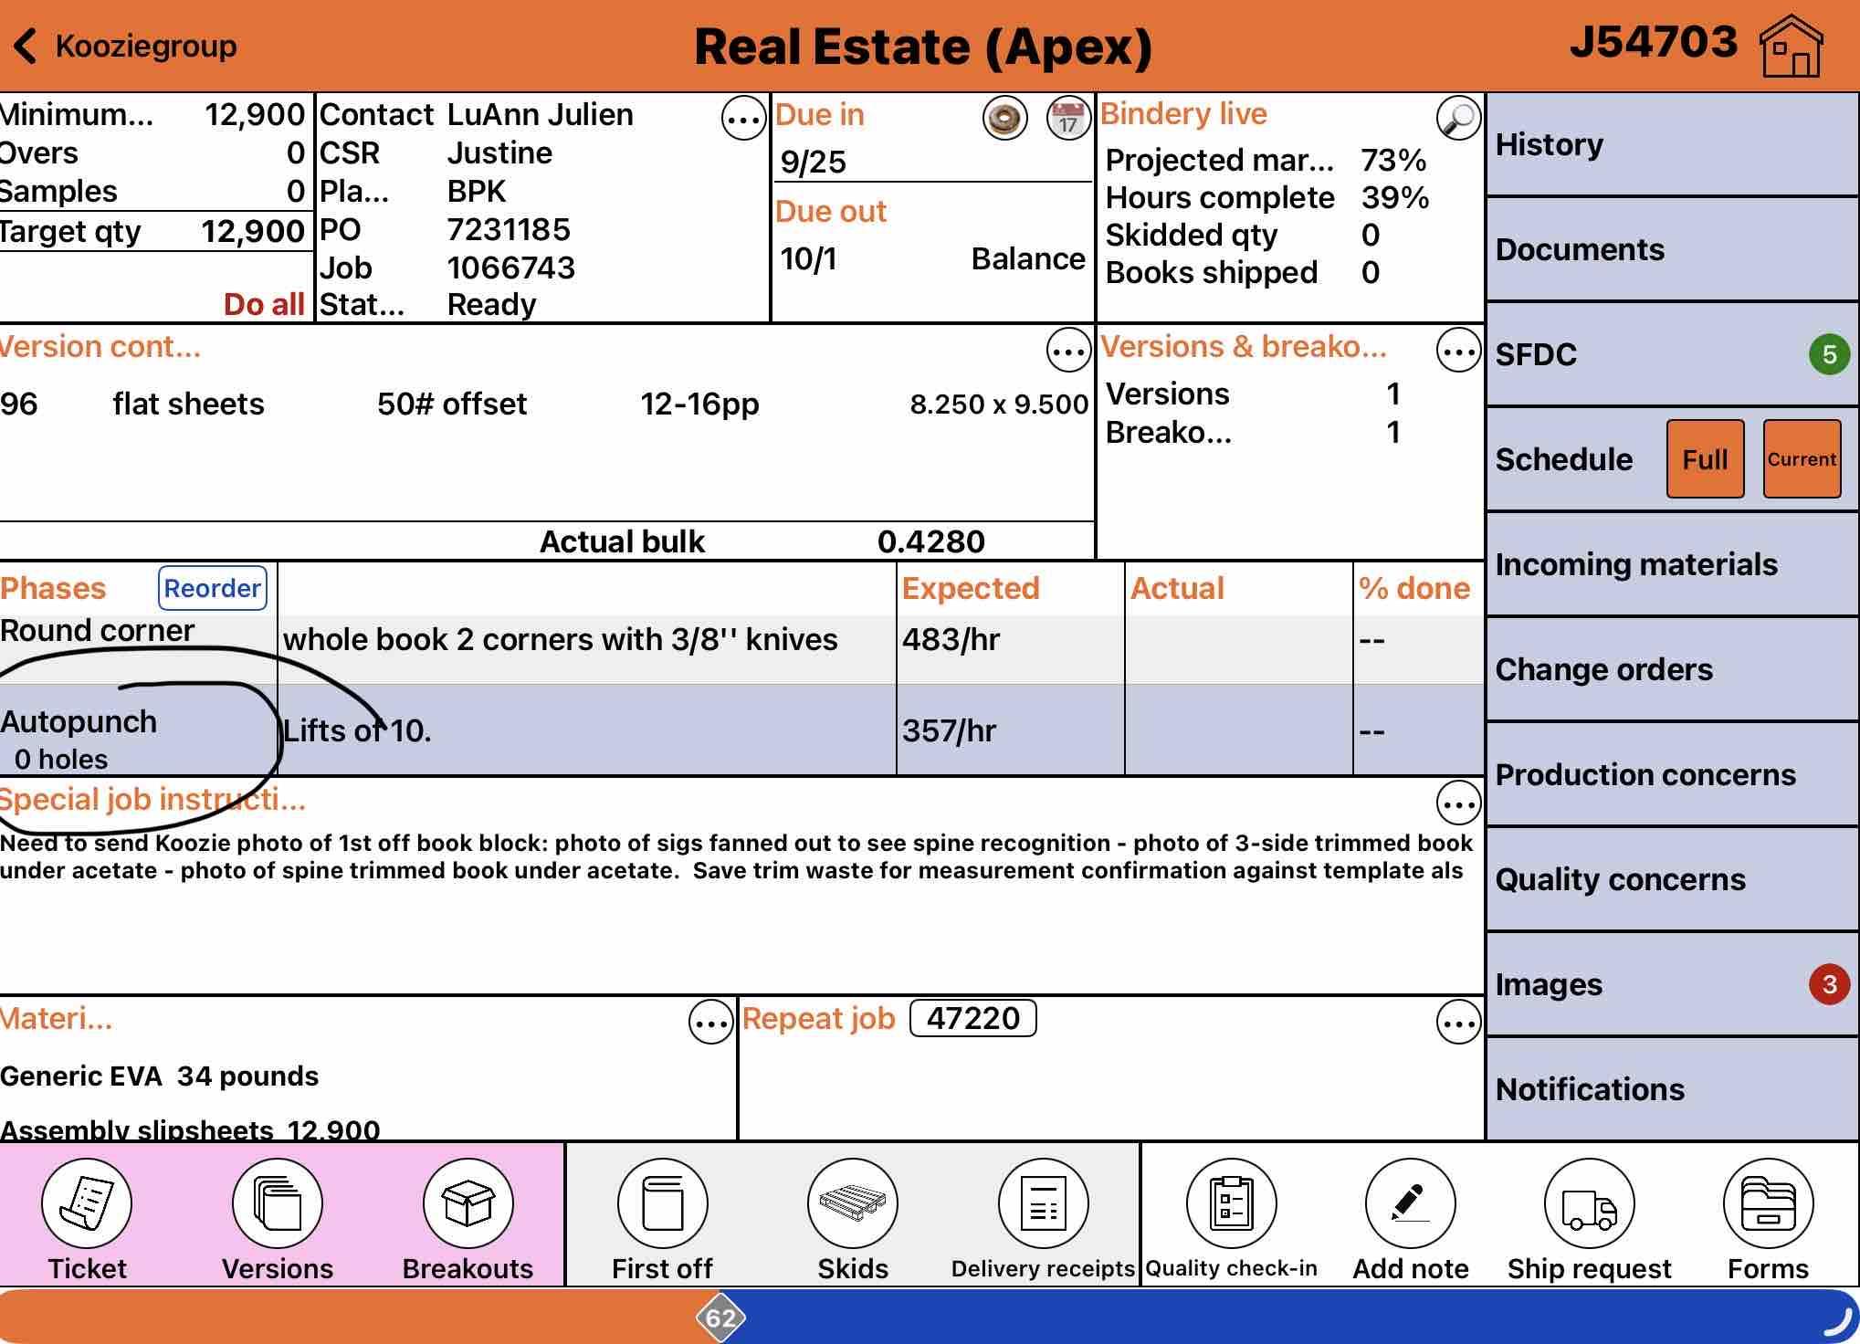Tap the Home icon in header
This screenshot has height=1344, width=1860.
coord(1791,46)
